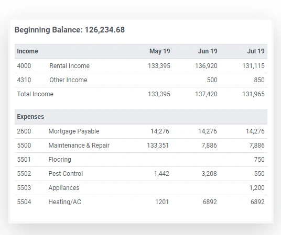
Task: Click the Jul 19 column header
Action: 256,51
